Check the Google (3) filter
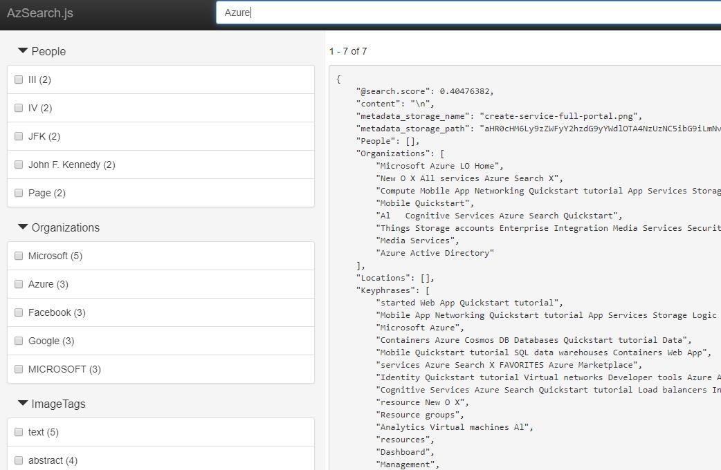Viewport: 721px width, 470px height. (x=19, y=341)
